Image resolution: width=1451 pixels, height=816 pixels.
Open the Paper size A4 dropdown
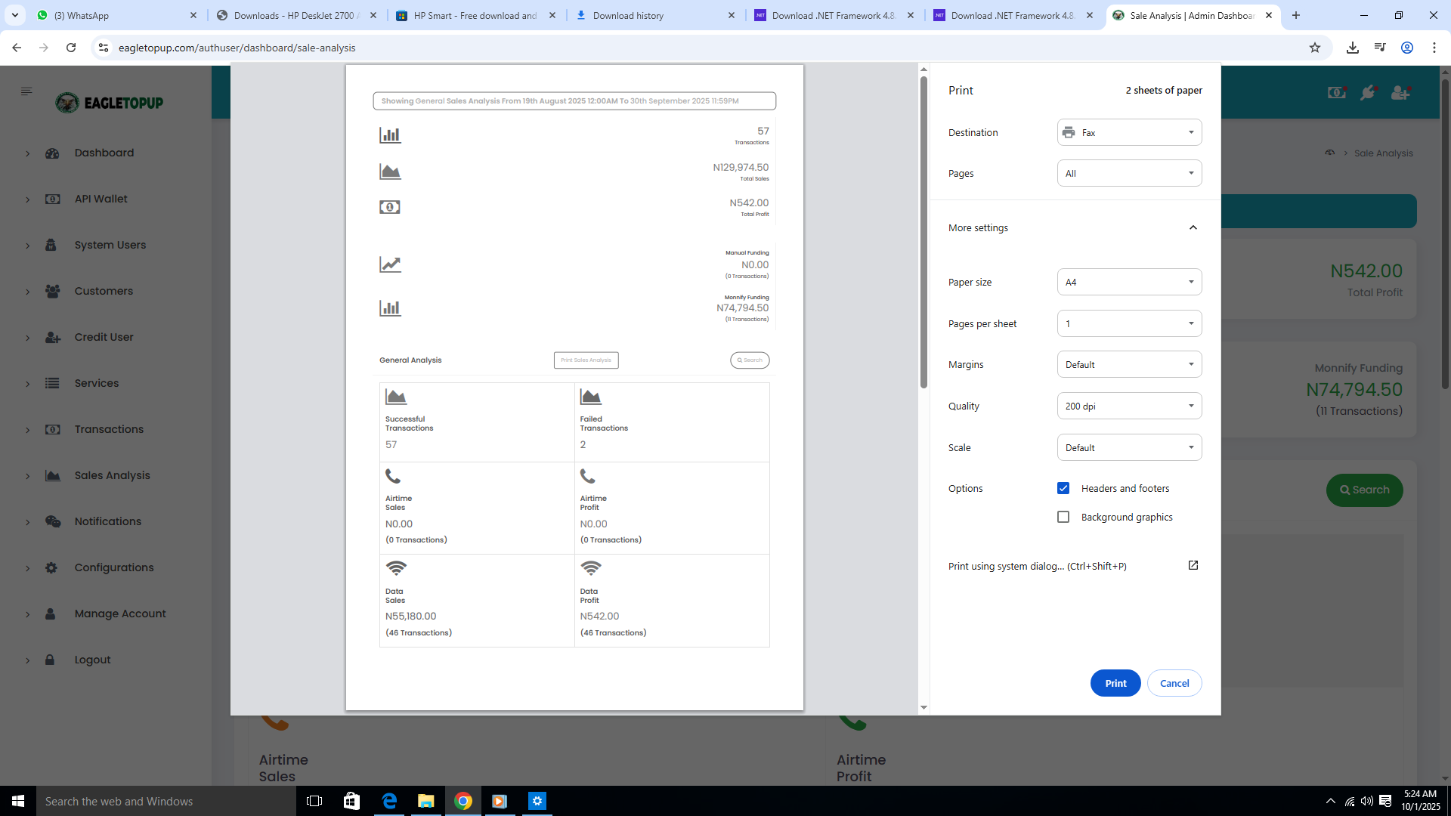pos(1129,282)
